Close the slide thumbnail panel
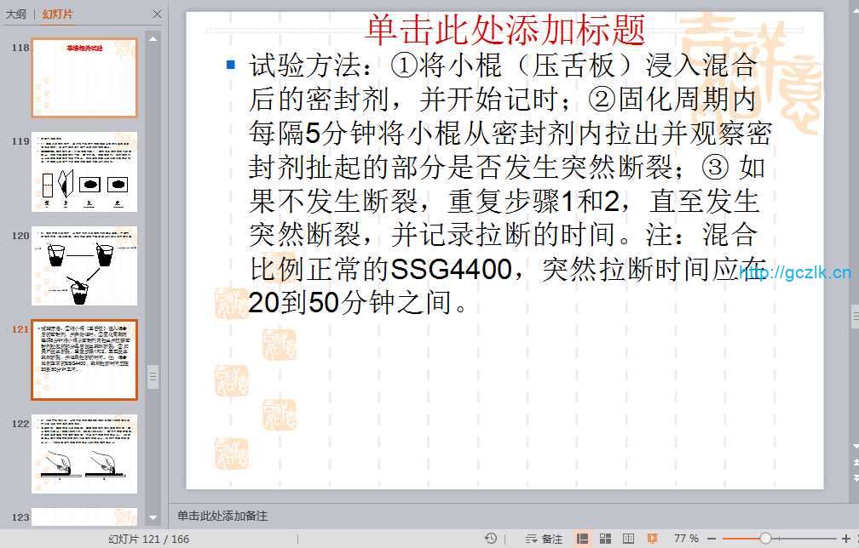Screen dimensions: 859x548 (x=157, y=14)
